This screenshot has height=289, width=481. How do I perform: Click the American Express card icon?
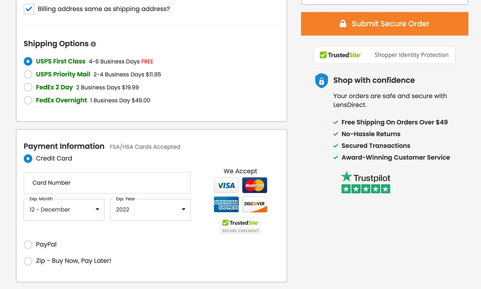pyautogui.click(x=226, y=205)
